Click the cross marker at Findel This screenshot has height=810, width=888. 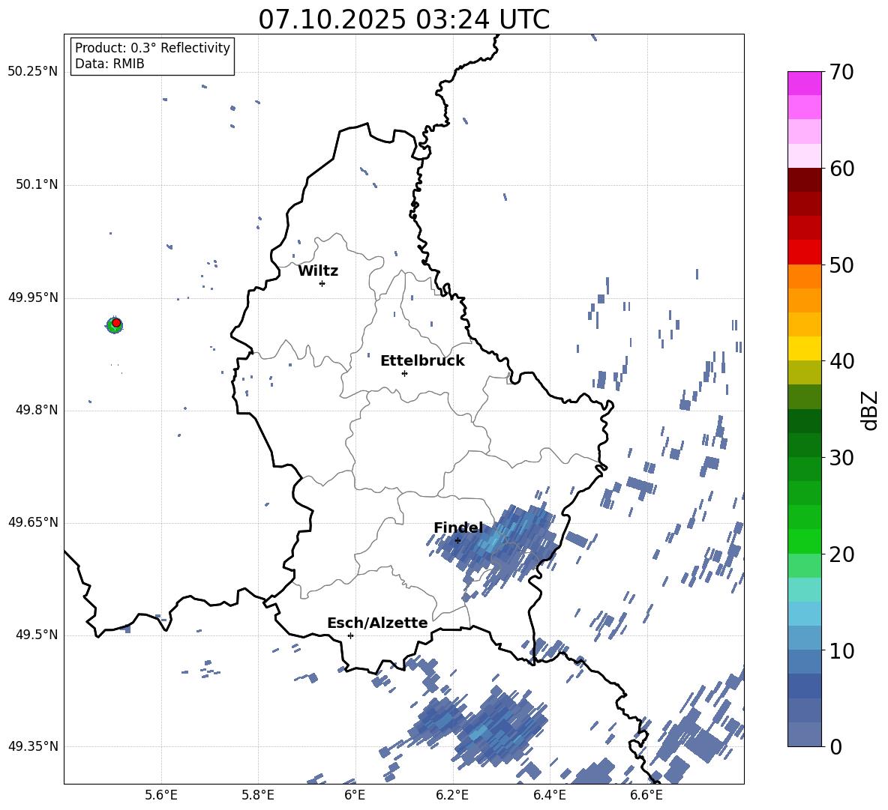458,540
